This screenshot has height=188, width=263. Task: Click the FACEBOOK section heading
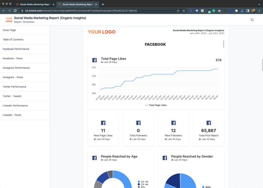155,44
